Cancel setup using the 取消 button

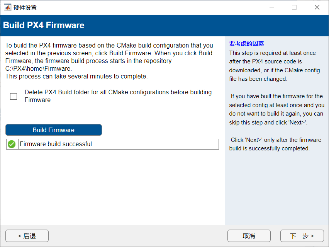pyautogui.click(x=249, y=236)
